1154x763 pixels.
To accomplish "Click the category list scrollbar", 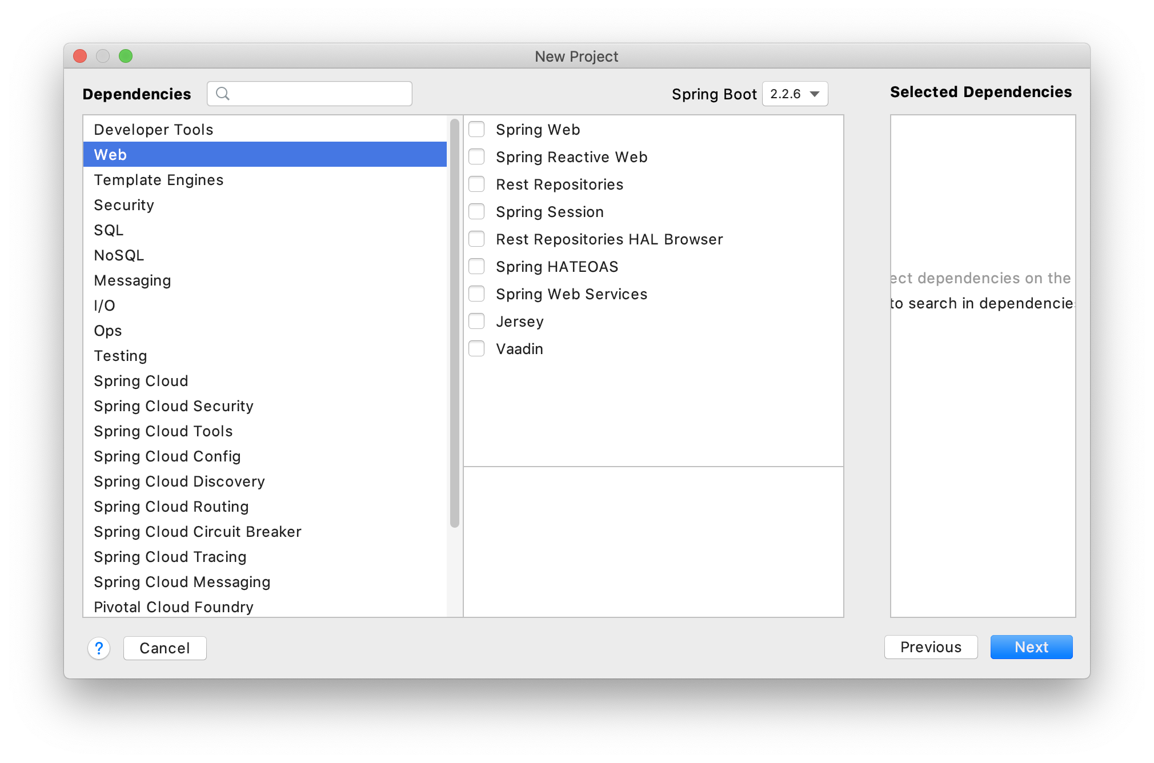I will tap(455, 323).
